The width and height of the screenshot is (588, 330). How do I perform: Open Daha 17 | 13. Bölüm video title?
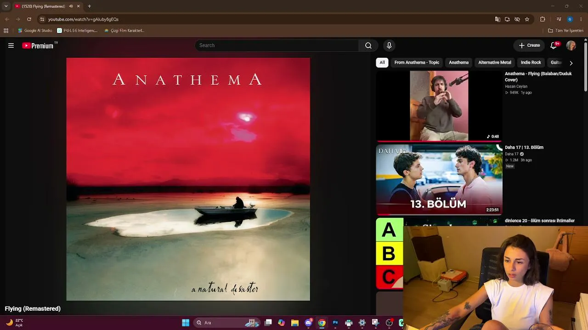(524, 147)
